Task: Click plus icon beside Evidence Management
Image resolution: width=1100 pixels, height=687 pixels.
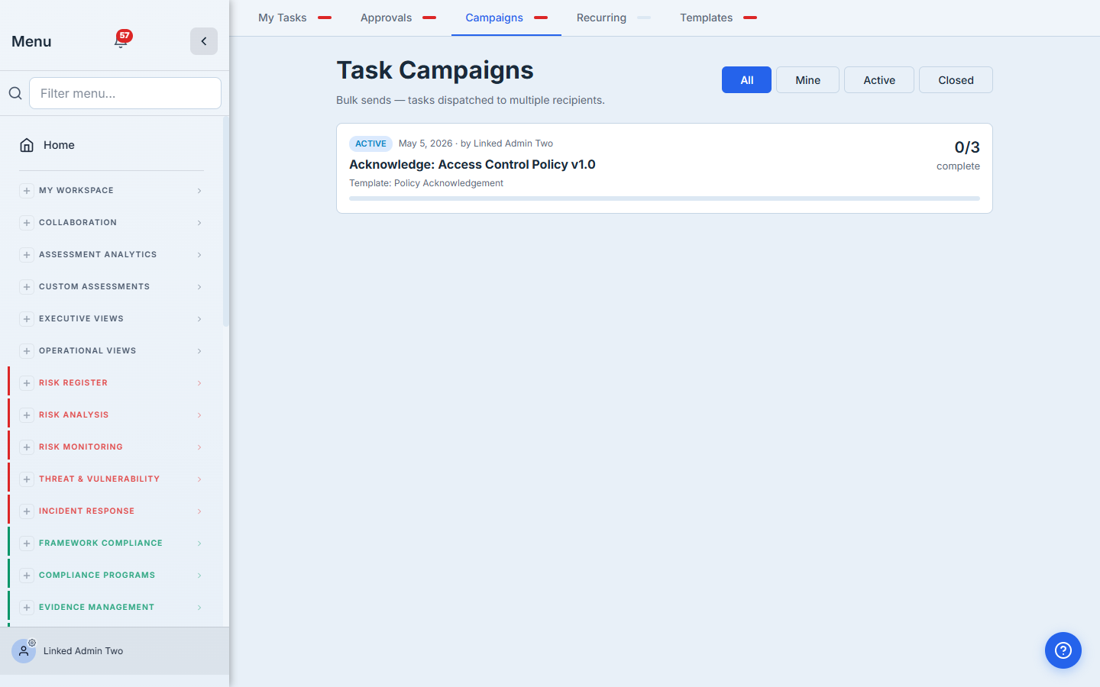Action: point(27,608)
